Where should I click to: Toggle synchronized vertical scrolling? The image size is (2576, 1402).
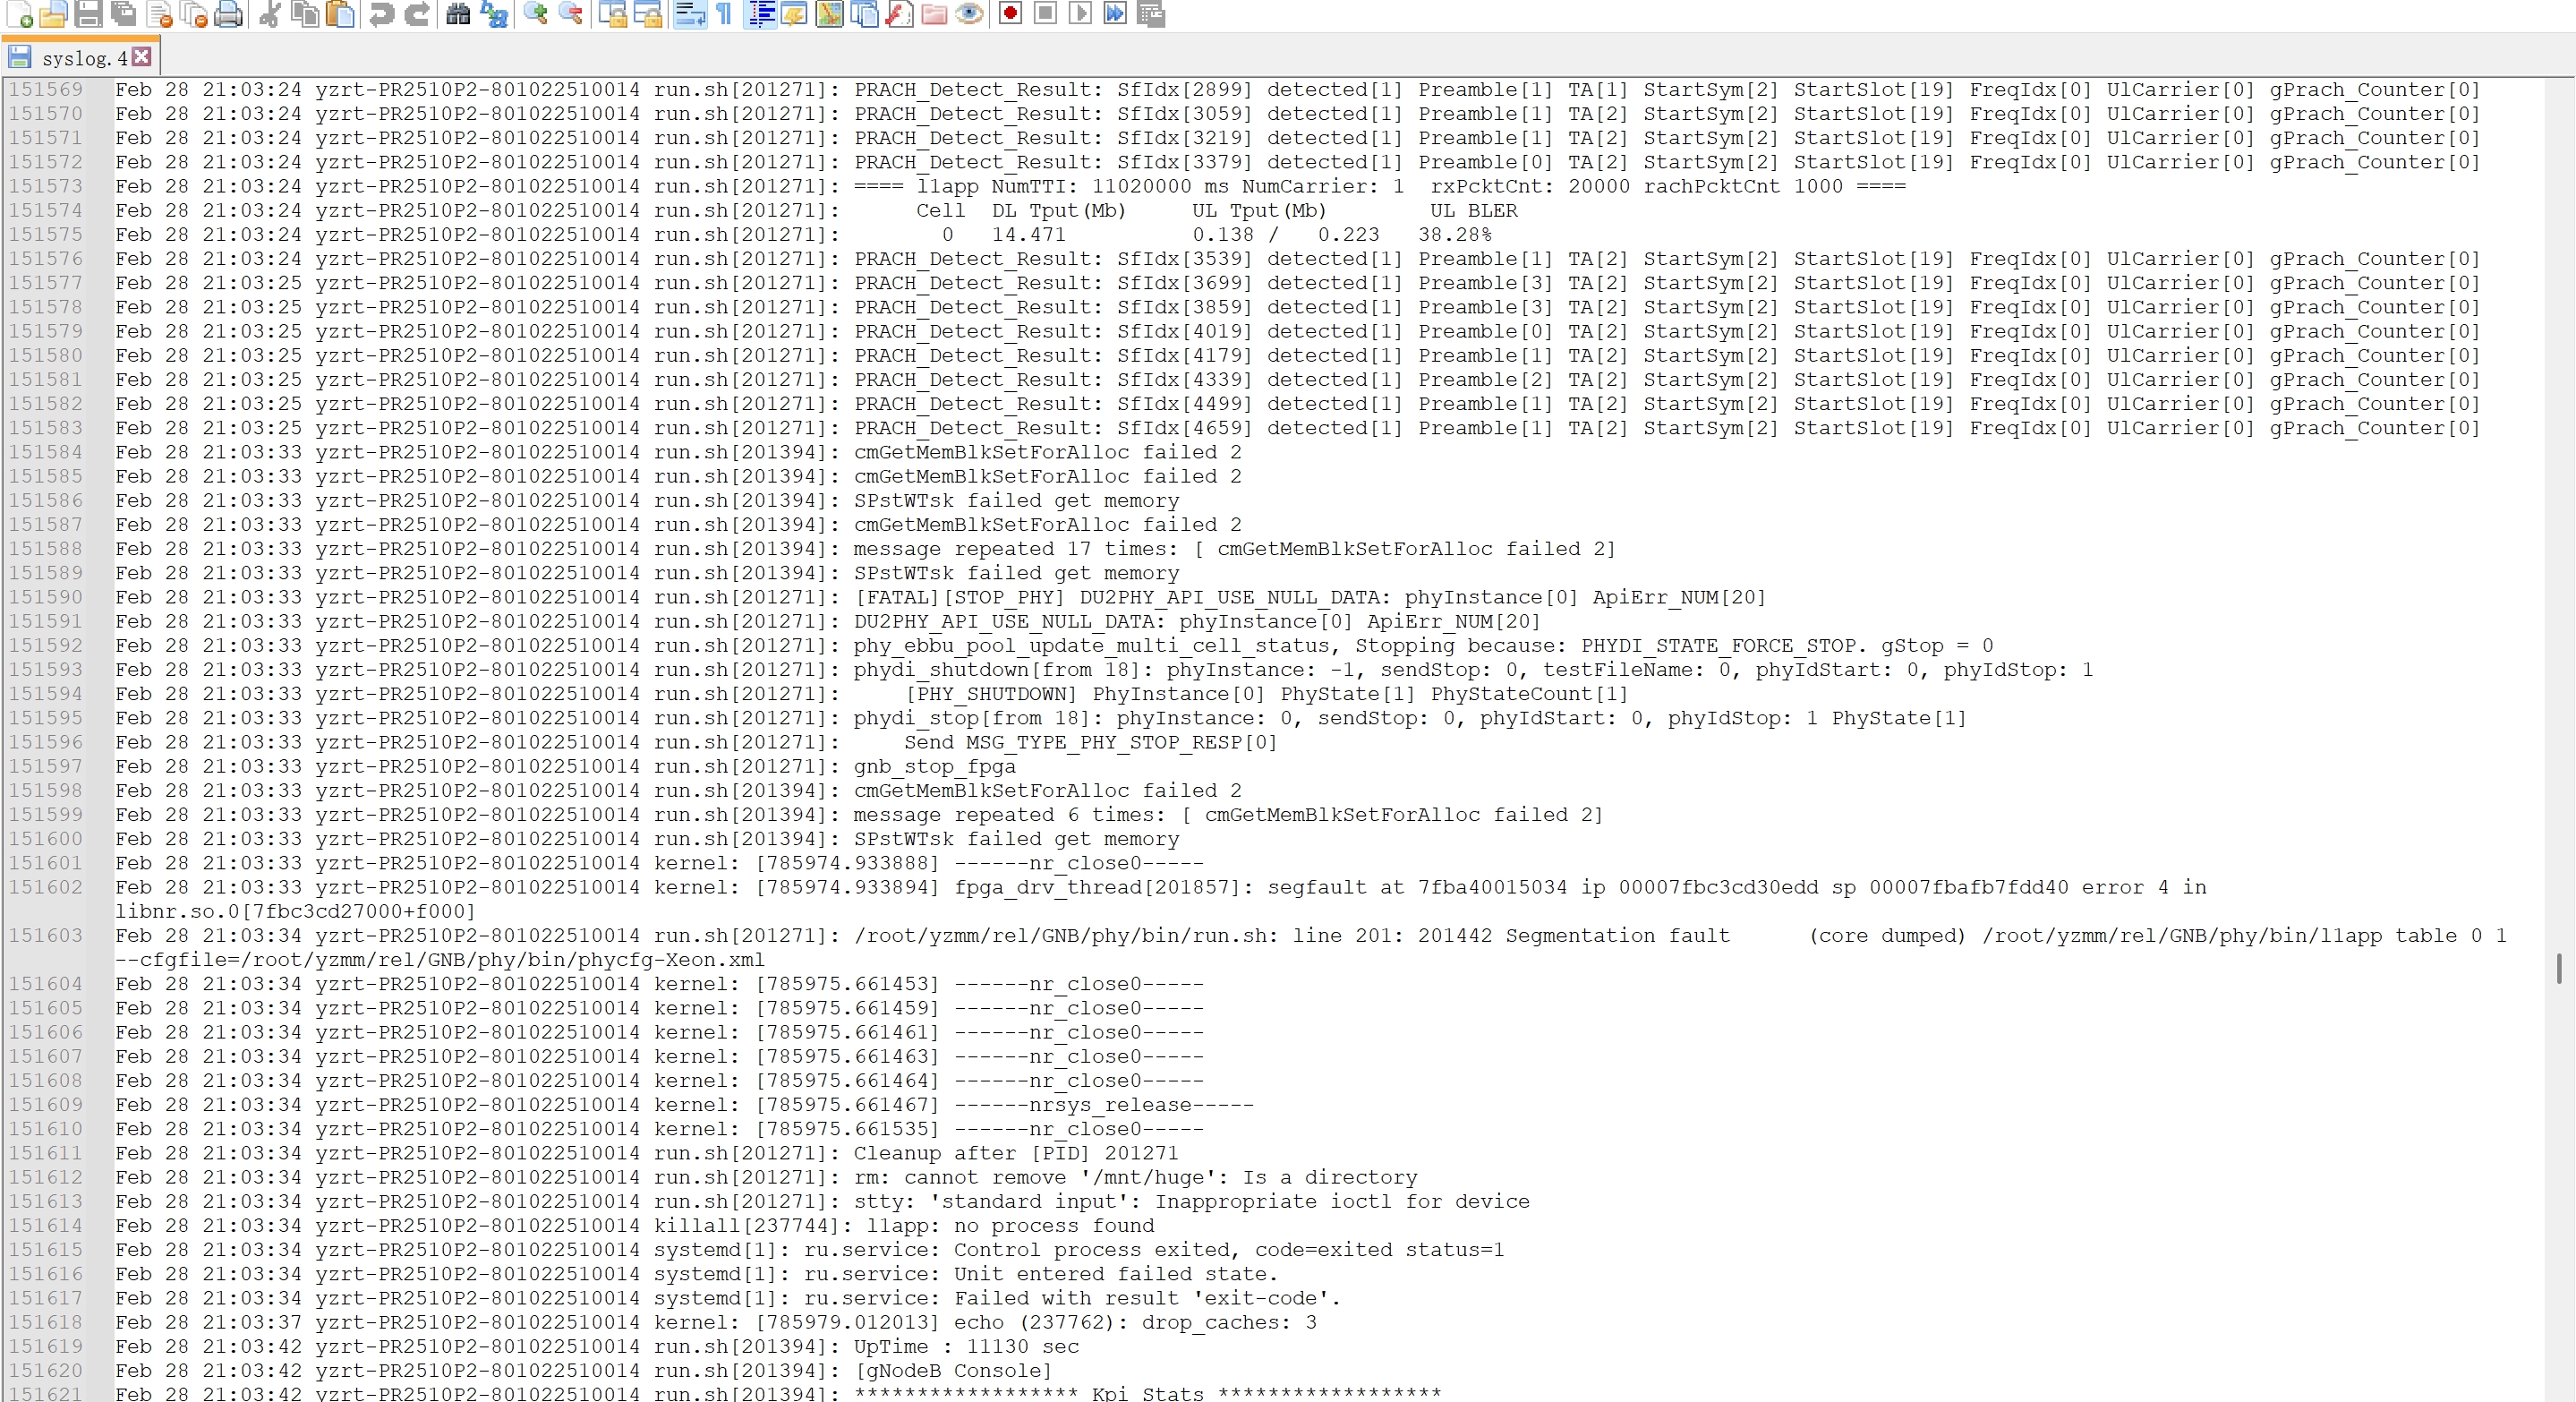point(612,14)
